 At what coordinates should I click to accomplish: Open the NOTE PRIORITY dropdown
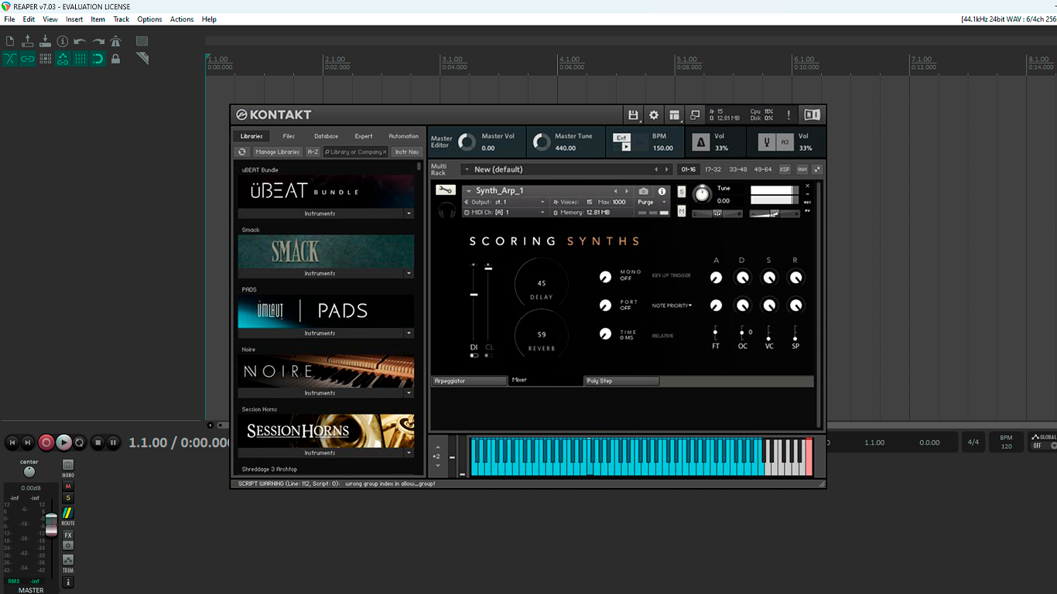(672, 306)
